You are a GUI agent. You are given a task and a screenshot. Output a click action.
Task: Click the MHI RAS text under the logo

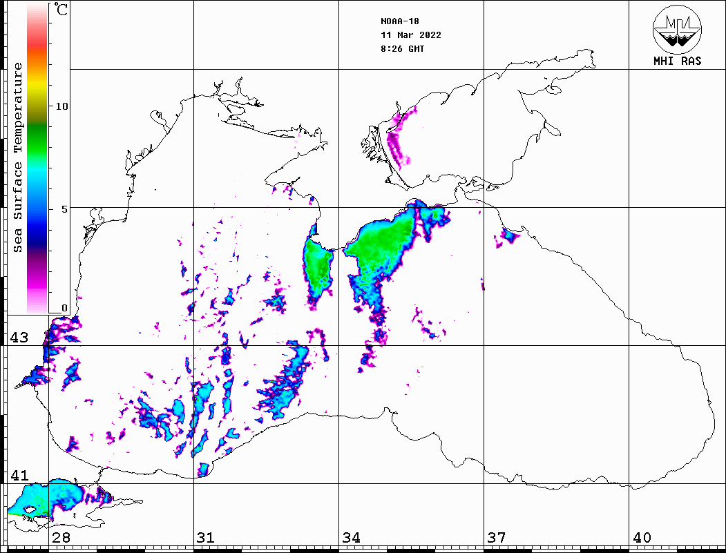coord(677,61)
